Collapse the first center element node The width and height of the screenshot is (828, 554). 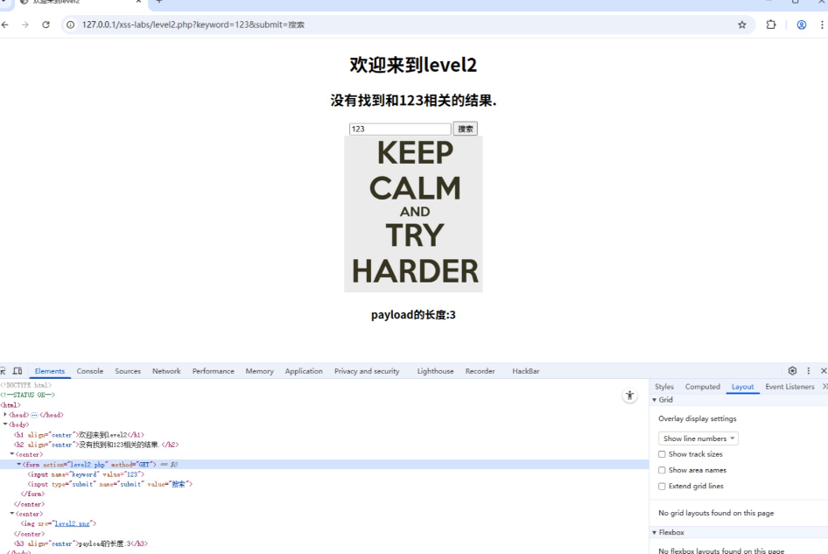coord(12,453)
